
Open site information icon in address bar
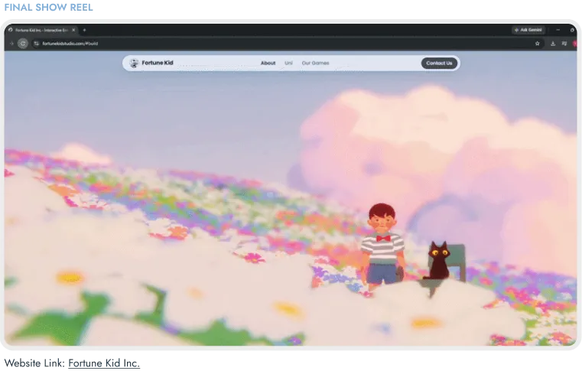pyautogui.click(x=37, y=44)
